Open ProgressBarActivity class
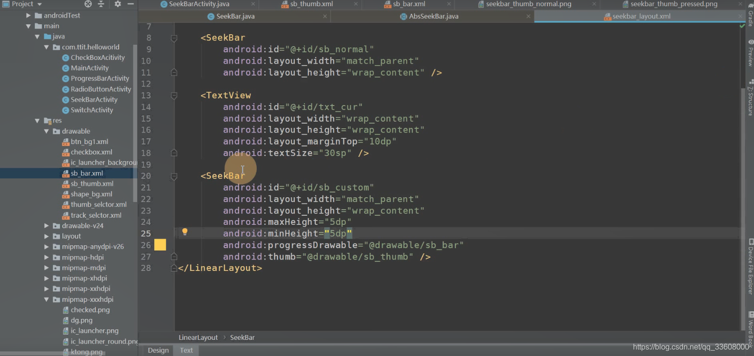The height and width of the screenshot is (356, 754). (100, 78)
